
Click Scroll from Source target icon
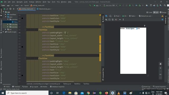(x=10, y=9)
